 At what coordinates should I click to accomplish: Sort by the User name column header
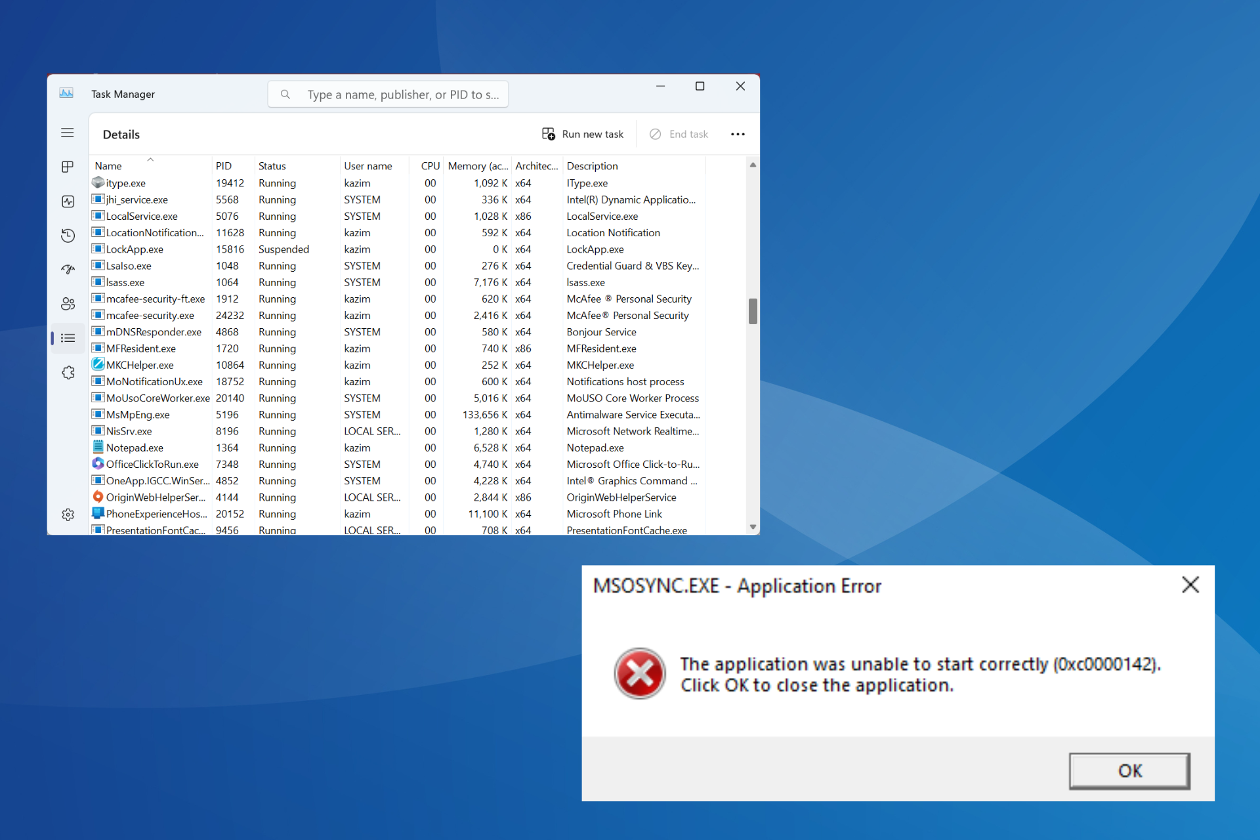[x=374, y=166]
